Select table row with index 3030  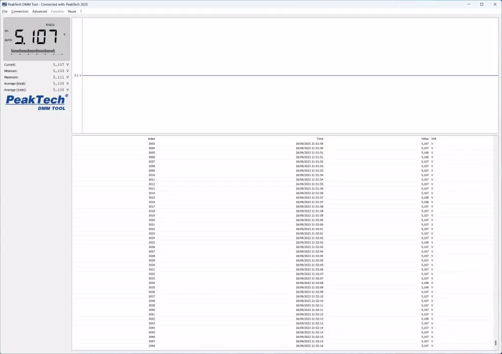tap(284, 265)
